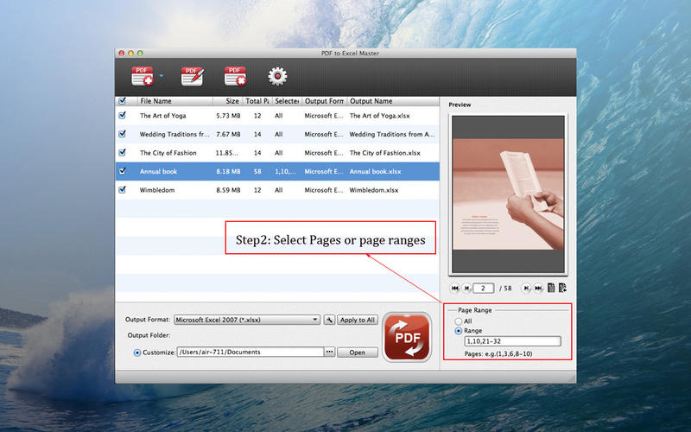This screenshot has height=432, width=691.
Task: Jump to last page in preview
Action: 538,288
